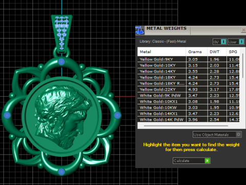
Task: Click the green play arrow on Calculate
Action: pos(207,161)
